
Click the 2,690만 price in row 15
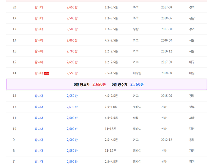[x=72, y=62]
